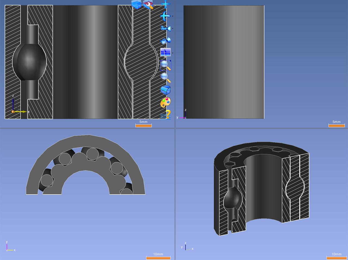Select the zoom-to-fit magnifier tool

[166, 65]
